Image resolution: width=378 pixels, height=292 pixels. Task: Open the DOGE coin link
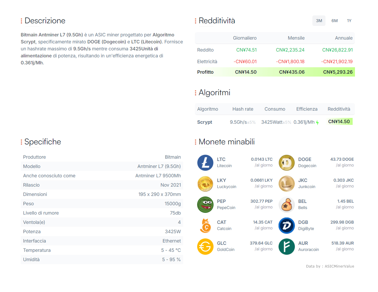pyautogui.click(x=305, y=159)
